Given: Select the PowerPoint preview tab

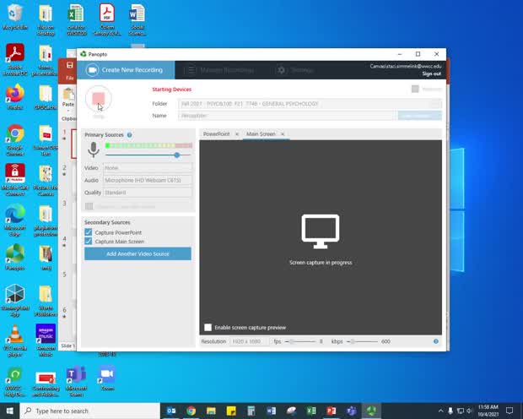Looking at the screenshot, I should tap(217, 134).
